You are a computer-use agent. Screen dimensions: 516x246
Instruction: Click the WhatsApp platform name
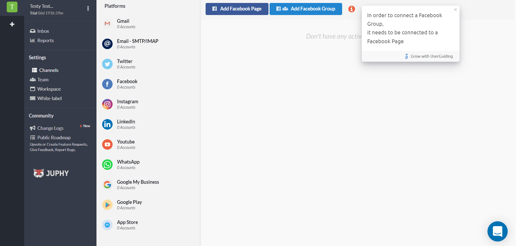[128, 162]
